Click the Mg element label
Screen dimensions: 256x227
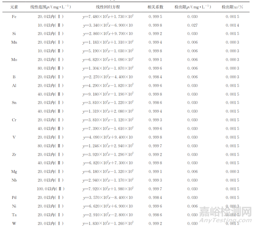click(14, 172)
